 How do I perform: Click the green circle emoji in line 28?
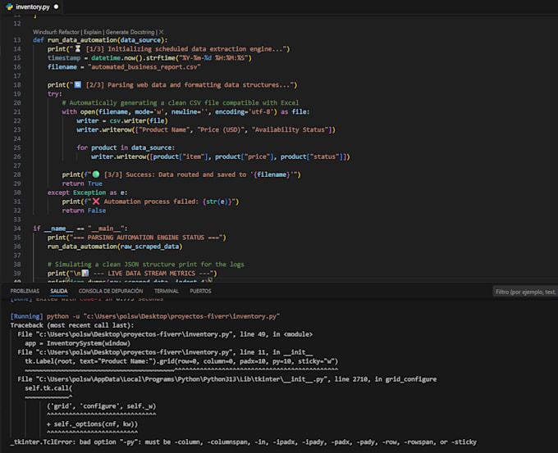pyautogui.click(x=96, y=174)
